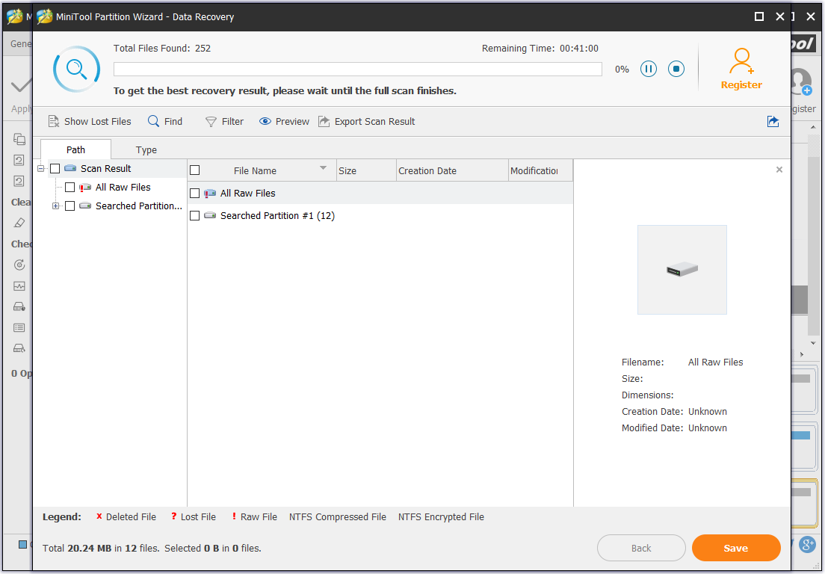Click Show Lost Files
Image resolution: width=825 pixels, height=574 pixels.
click(x=90, y=122)
